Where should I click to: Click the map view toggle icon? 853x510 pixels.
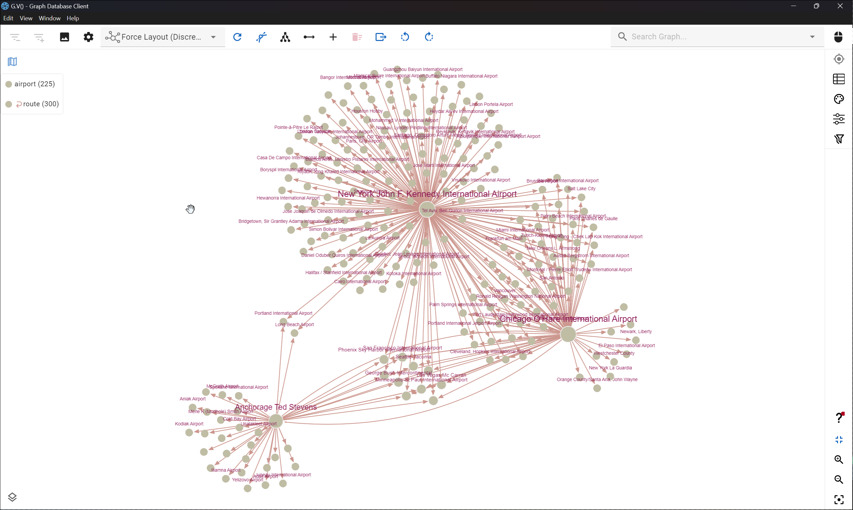pos(12,61)
